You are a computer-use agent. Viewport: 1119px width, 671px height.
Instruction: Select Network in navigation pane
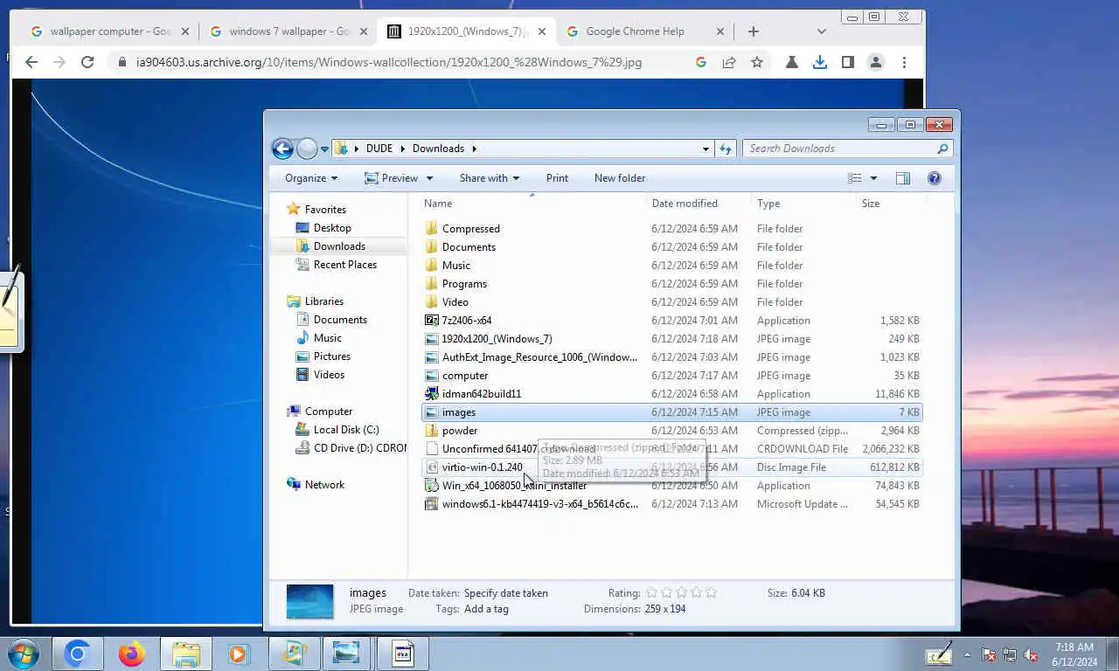click(324, 485)
